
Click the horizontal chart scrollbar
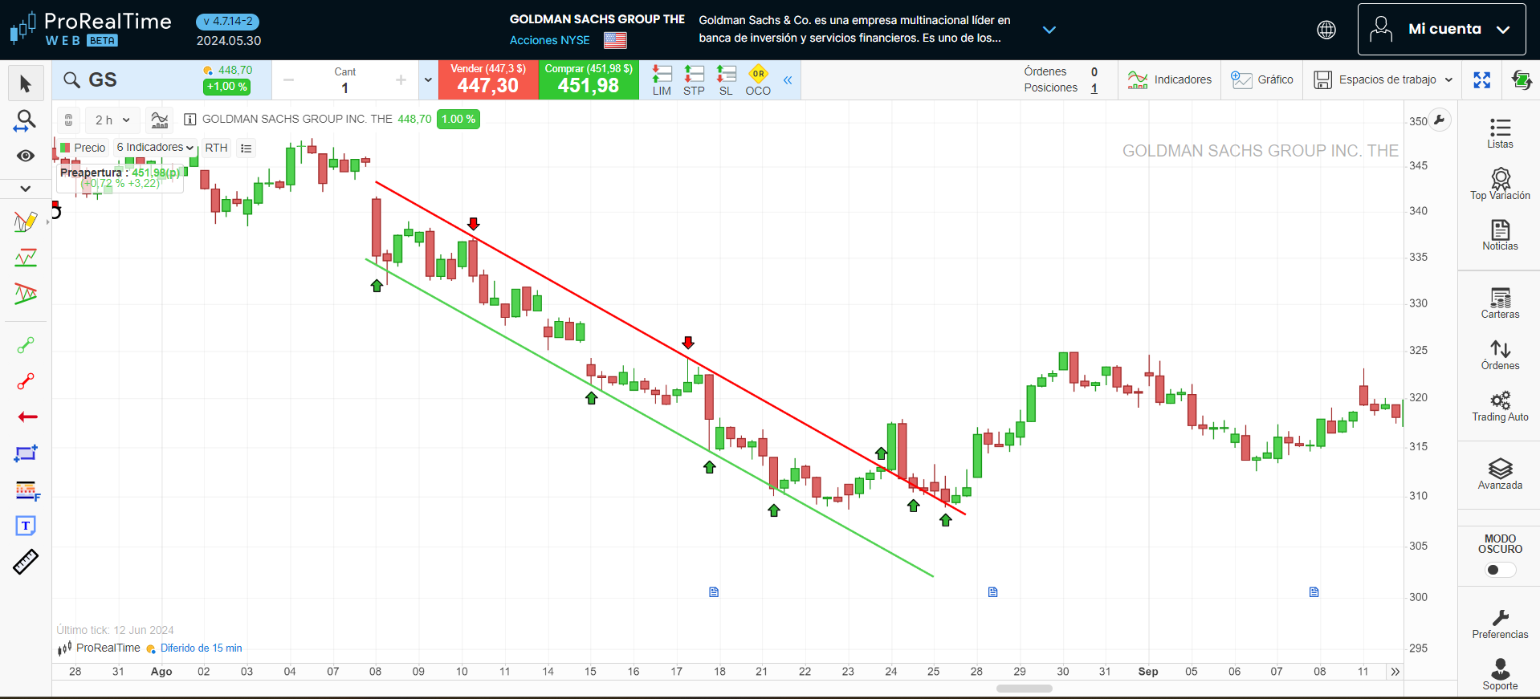click(x=1024, y=689)
